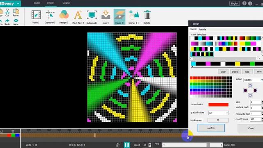Open the Design E tool

pyautogui.click(x=64, y=17)
